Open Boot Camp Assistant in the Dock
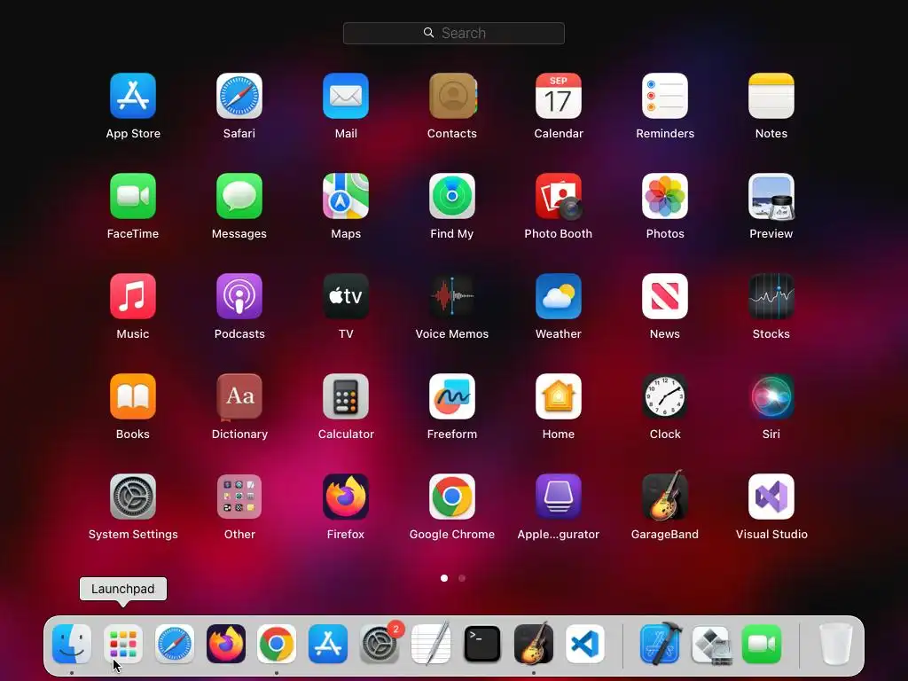The image size is (908, 681). click(x=711, y=644)
